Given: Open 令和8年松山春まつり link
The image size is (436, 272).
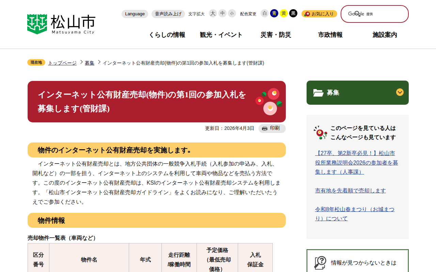Looking at the screenshot, I should click(355, 214).
